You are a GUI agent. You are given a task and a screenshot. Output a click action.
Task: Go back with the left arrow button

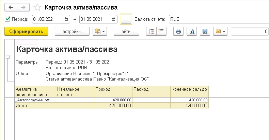point(11,7)
